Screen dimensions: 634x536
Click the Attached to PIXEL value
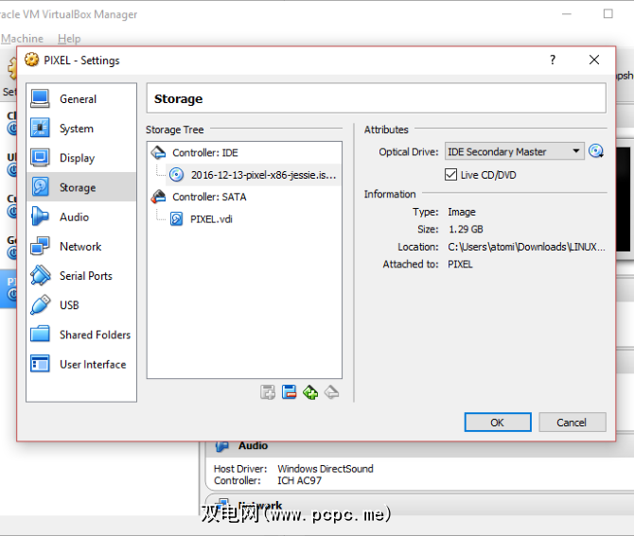click(x=460, y=264)
